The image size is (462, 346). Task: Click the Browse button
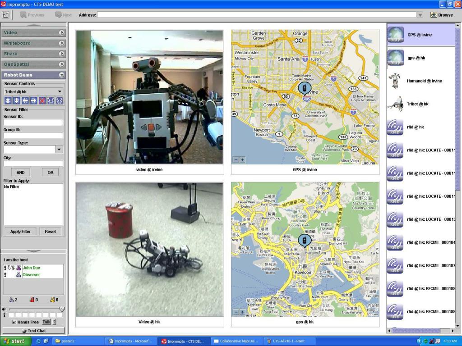pos(442,15)
